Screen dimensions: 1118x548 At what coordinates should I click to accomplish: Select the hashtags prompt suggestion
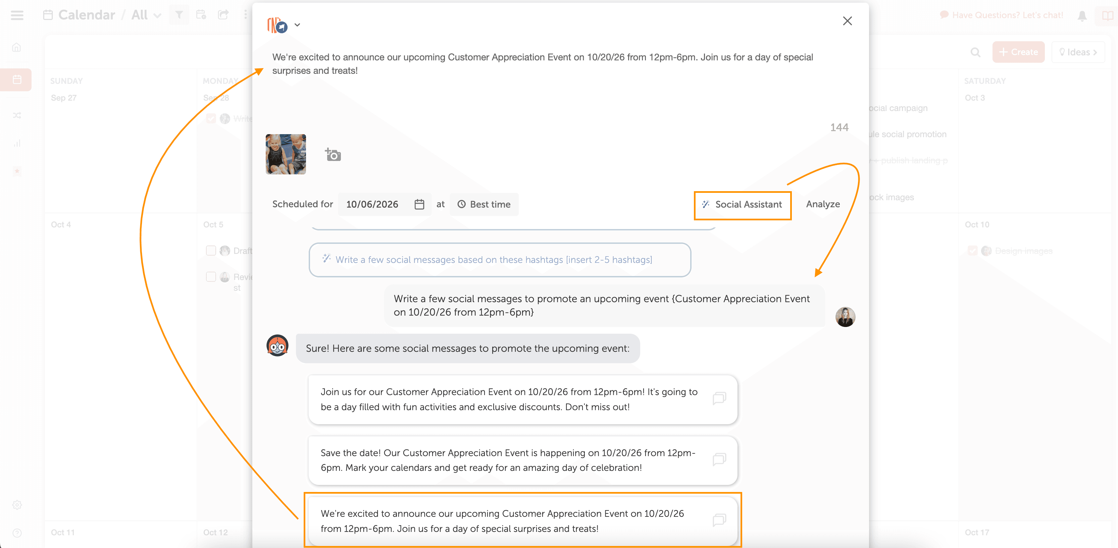(500, 260)
